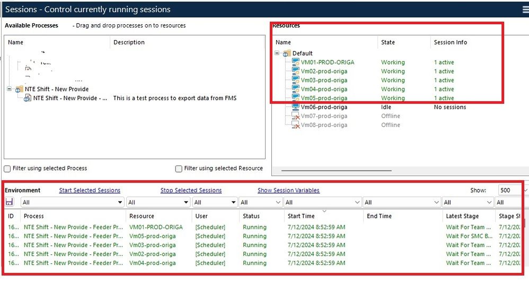Click the resources Session Info column header
This screenshot has width=529, height=284.
coord(451,42)
